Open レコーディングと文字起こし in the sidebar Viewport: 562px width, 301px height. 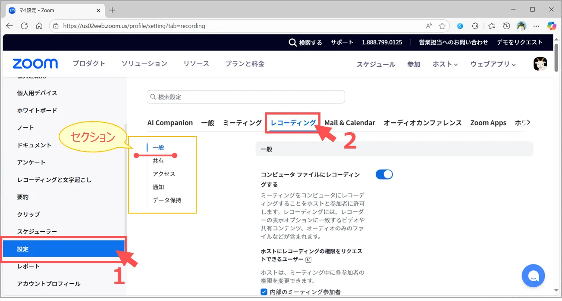[x=54, y=180]
